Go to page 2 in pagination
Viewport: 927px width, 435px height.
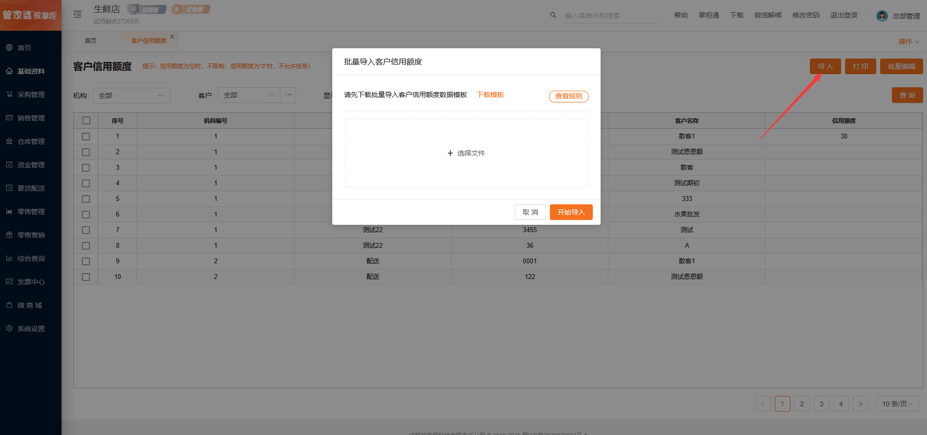pos(802,404)
